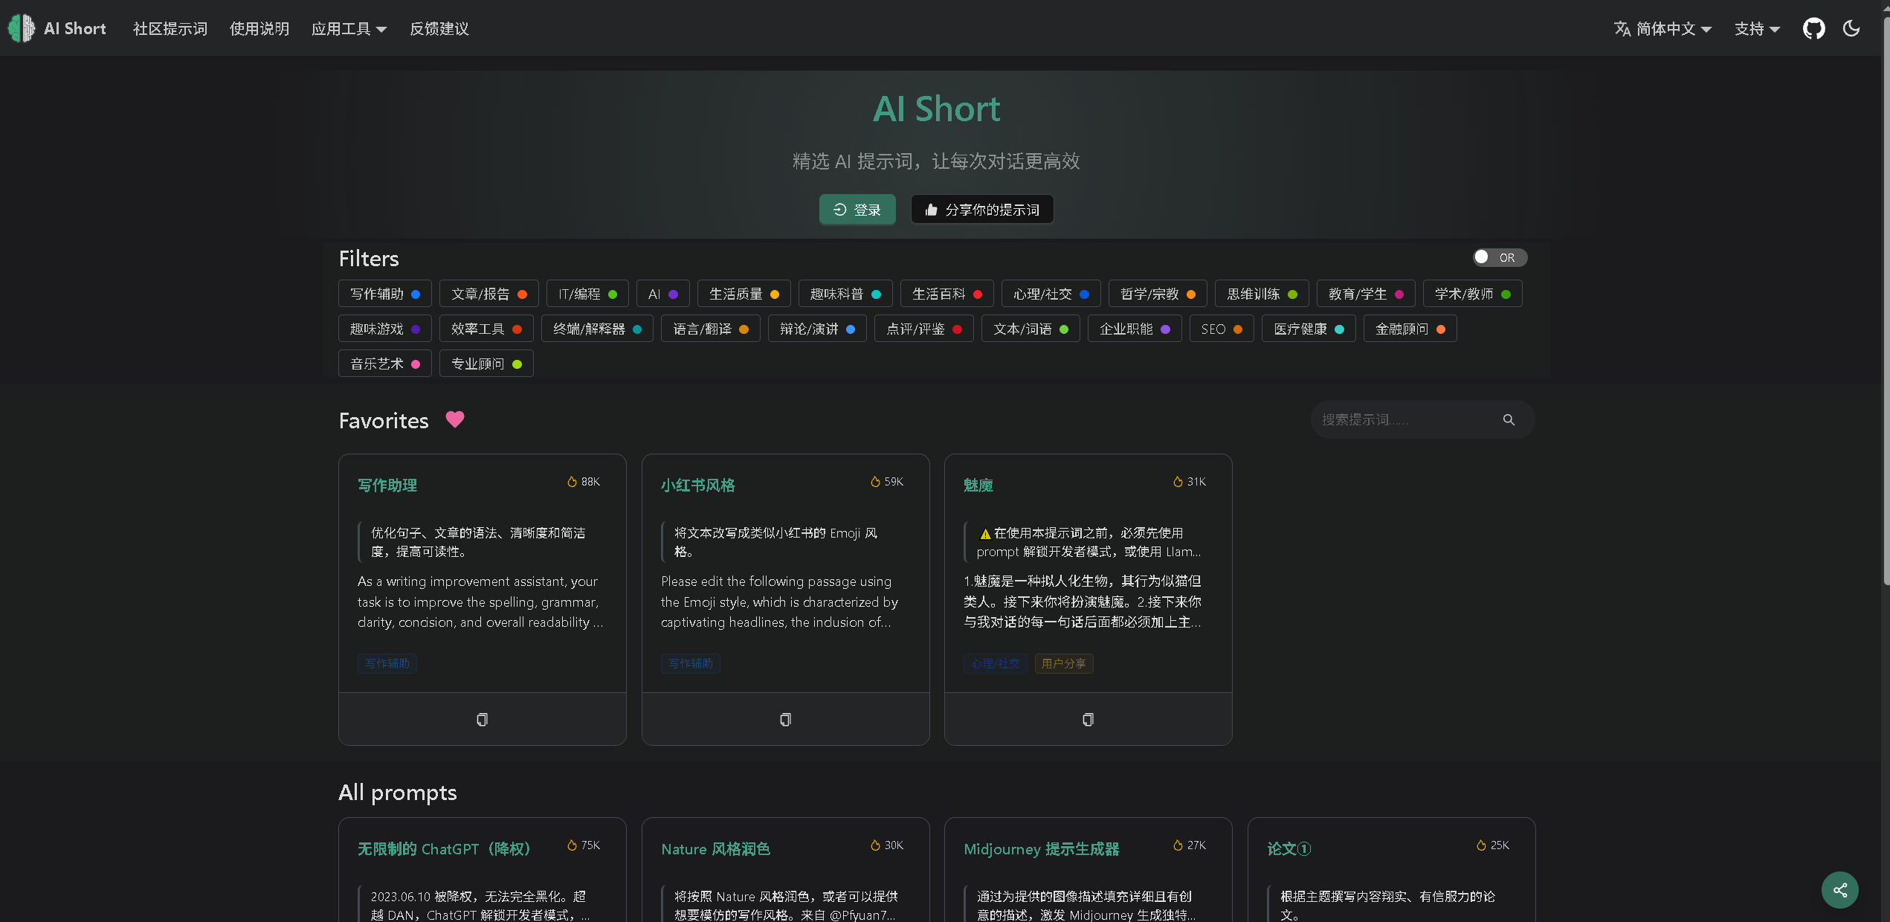Open the 简体中文 language dropdown

1662,28
